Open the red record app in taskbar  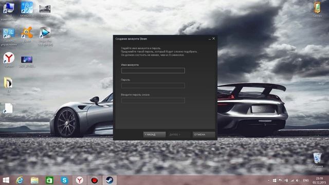click(95, 180)
